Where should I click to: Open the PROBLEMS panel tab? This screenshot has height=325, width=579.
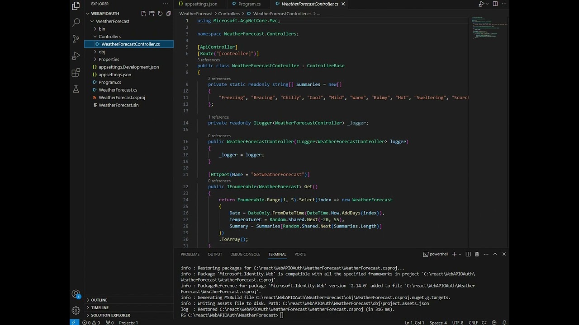tap(190, 254)
